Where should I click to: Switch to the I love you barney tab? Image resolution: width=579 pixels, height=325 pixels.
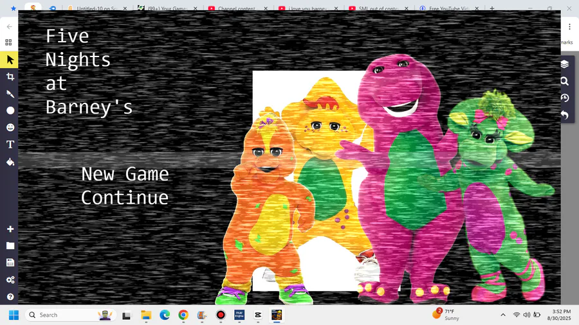[x=308, y=8]
